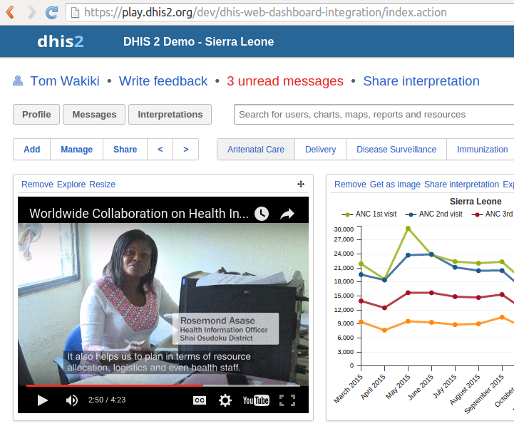Click the May 2015 ANC 1st visit data point

pyautogui.click(x=408, y=228)
